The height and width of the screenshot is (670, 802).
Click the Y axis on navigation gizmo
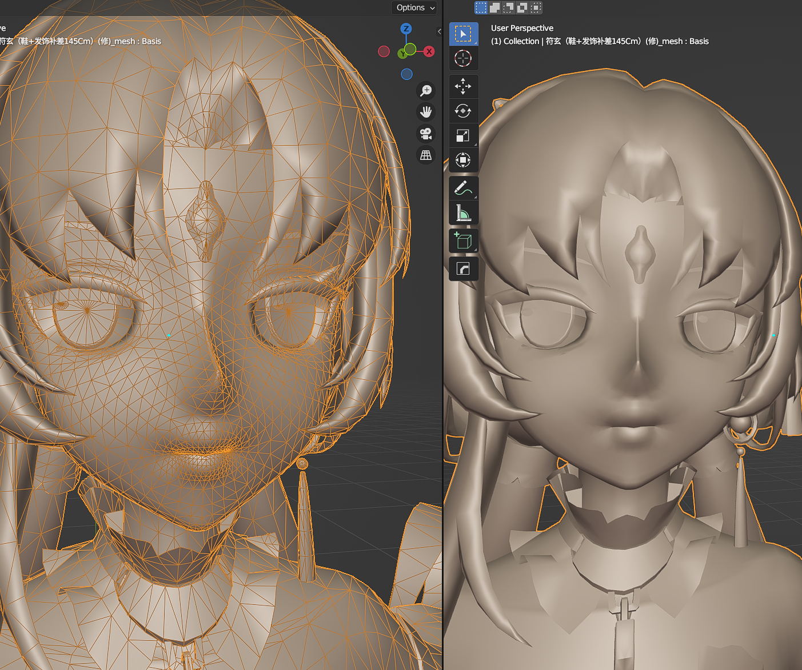click(x=403, y=53)
